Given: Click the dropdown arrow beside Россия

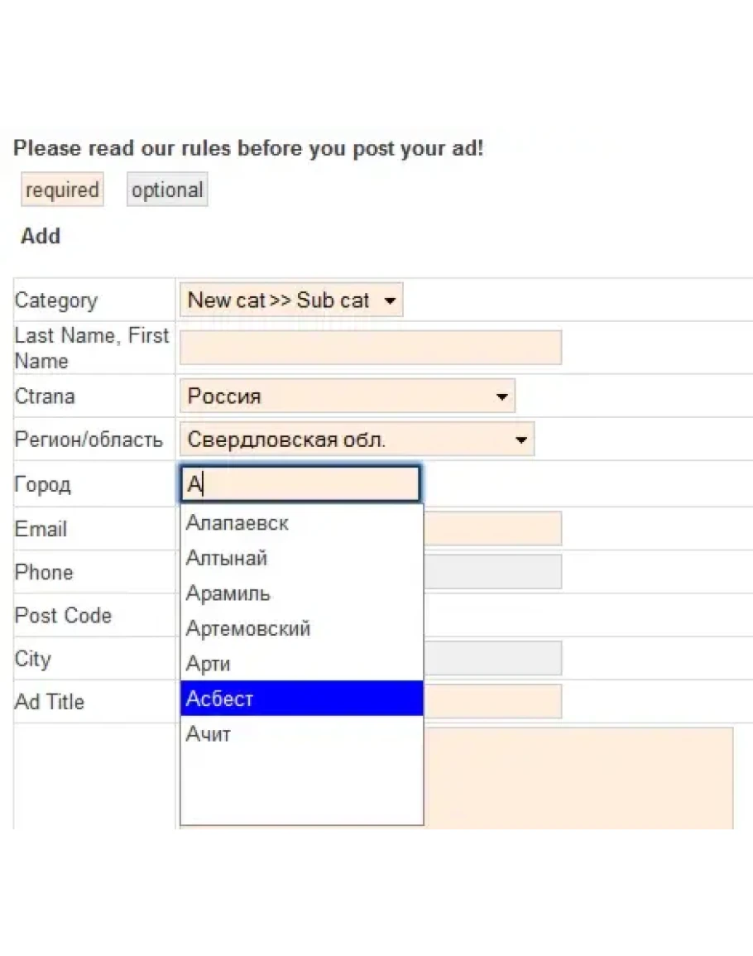Looking at the screenshot, I should point(501,397).
